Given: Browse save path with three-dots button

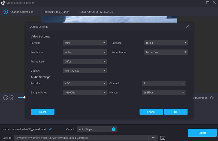Looking at the screenshot, I should 153,138.
